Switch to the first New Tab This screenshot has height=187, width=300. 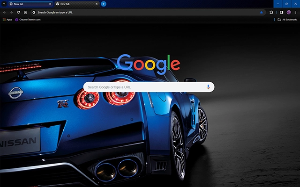tap(30, 4)
